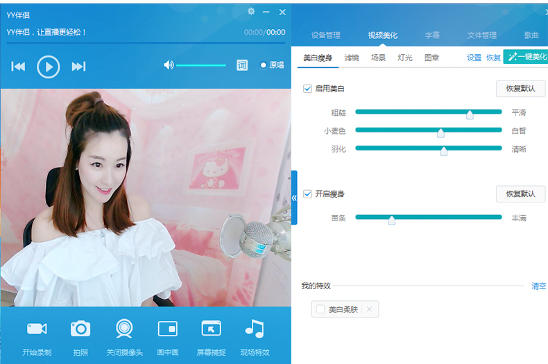Adjust the 小麦色 to 白皙 slider

click(429, 130)
